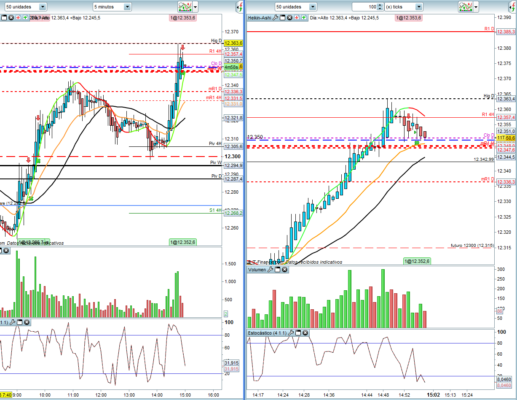Click the 'futuro 12300 (12.315)' line label
The height and width of the screenshot is (400, 517).
coord(472,245)
